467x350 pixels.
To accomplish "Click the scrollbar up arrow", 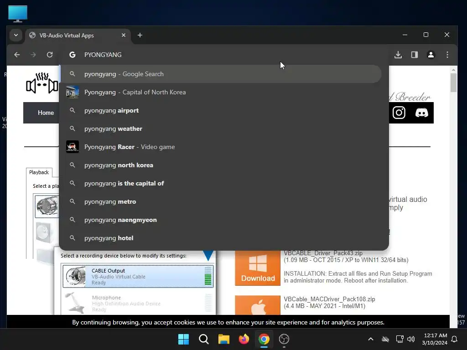I will [453, 70].
